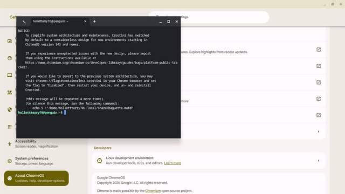This screenshot has width=345, height=194.
Task: Close the Terminal window
Action: click(x=176, y=22)
